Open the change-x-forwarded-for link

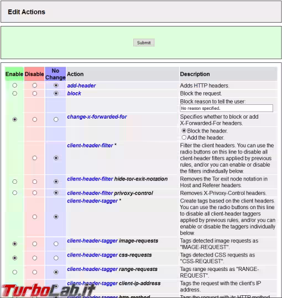[97, 116]
